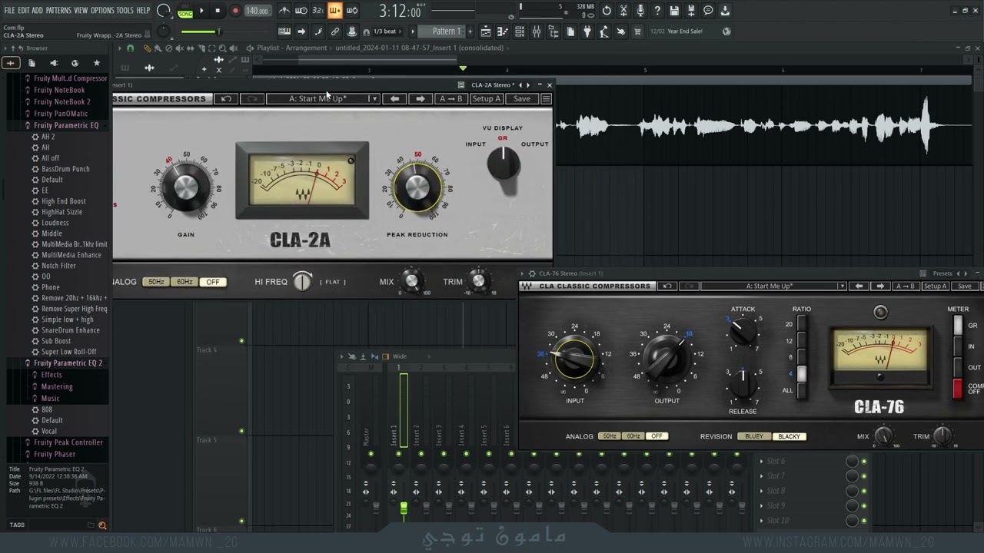This screenshot has width=984, height=553.
Task: Stop playback with the stop button
Action: 218,11
